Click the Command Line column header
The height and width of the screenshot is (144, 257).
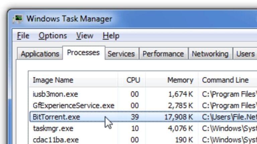(225, 80)
